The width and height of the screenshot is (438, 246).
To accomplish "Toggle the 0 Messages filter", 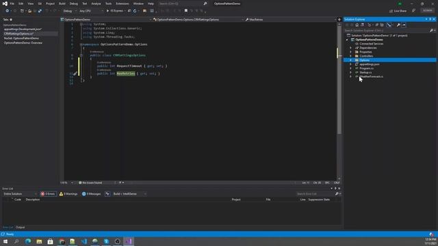I will [x=91, y=194].
